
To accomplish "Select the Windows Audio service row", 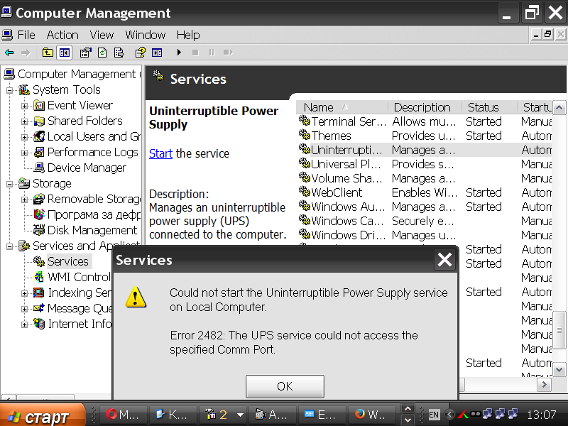I will pyautogui.click(x=425, y=207).
